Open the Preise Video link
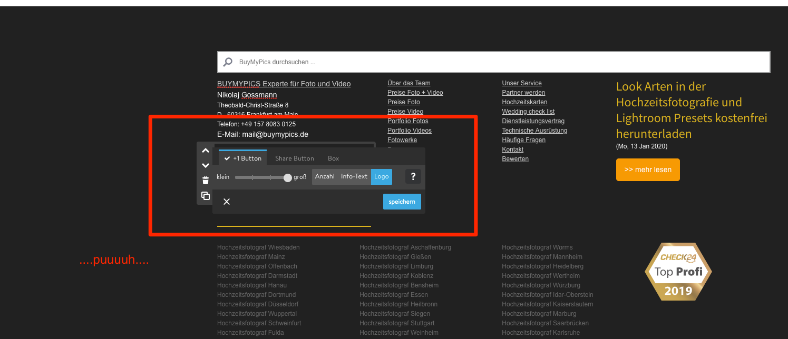Screen dimensions: 788x339 point(405,112)
